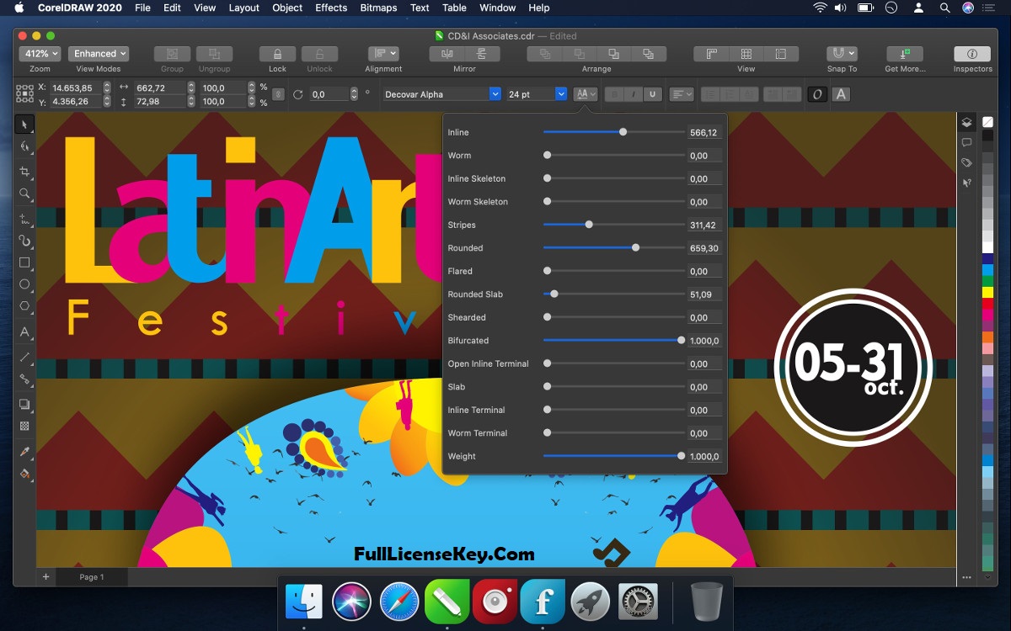Image resolution: width=1011 pixels, height=631 pixels.
Task: Open the Layout menu
Action: pyautogui.click(x=244, y=8)
